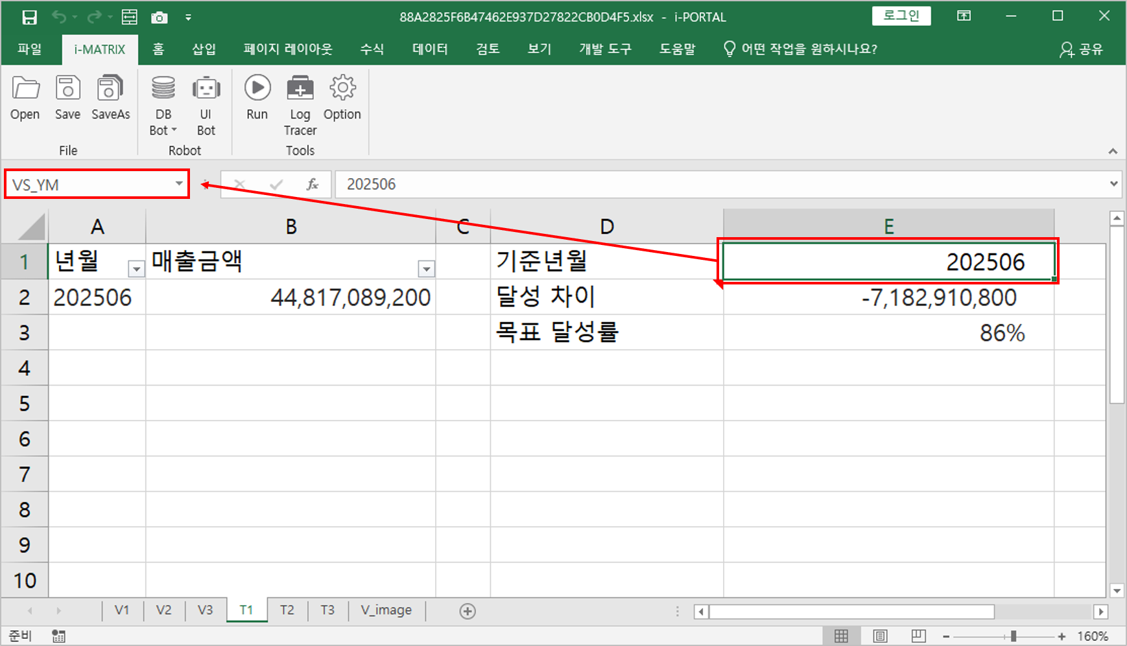1127x646 pixels.
Task: Click the 공유 share button
Action: pyautogui.click(x=1082, y=49)
